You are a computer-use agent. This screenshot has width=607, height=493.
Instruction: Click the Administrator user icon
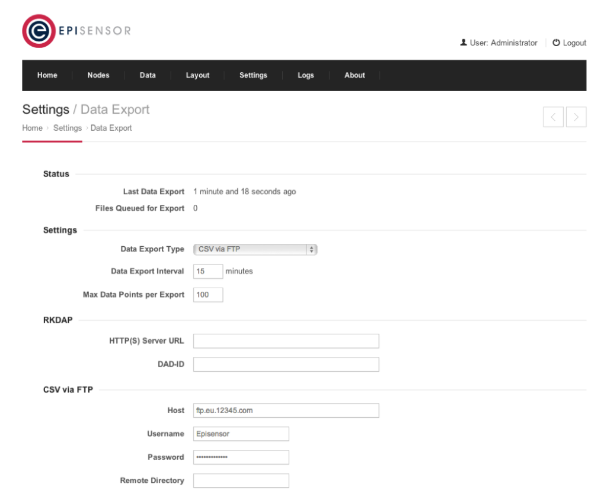pyautogui.click(x=464, y=43)
